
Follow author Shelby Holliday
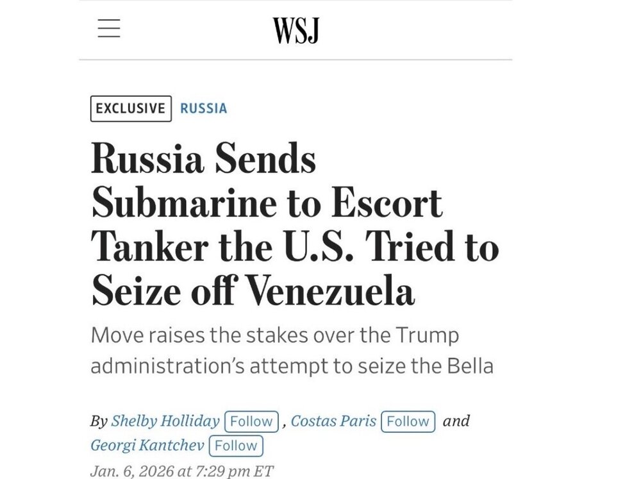[251, 421]
